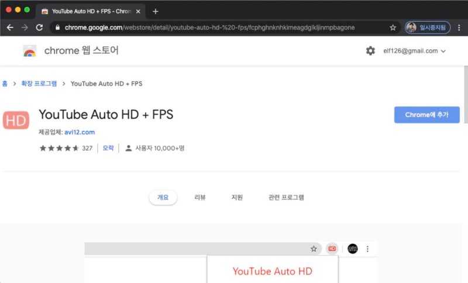Open a new tab with the plus button
Viewport: 468px width, 283px height.
click(155, 11)
